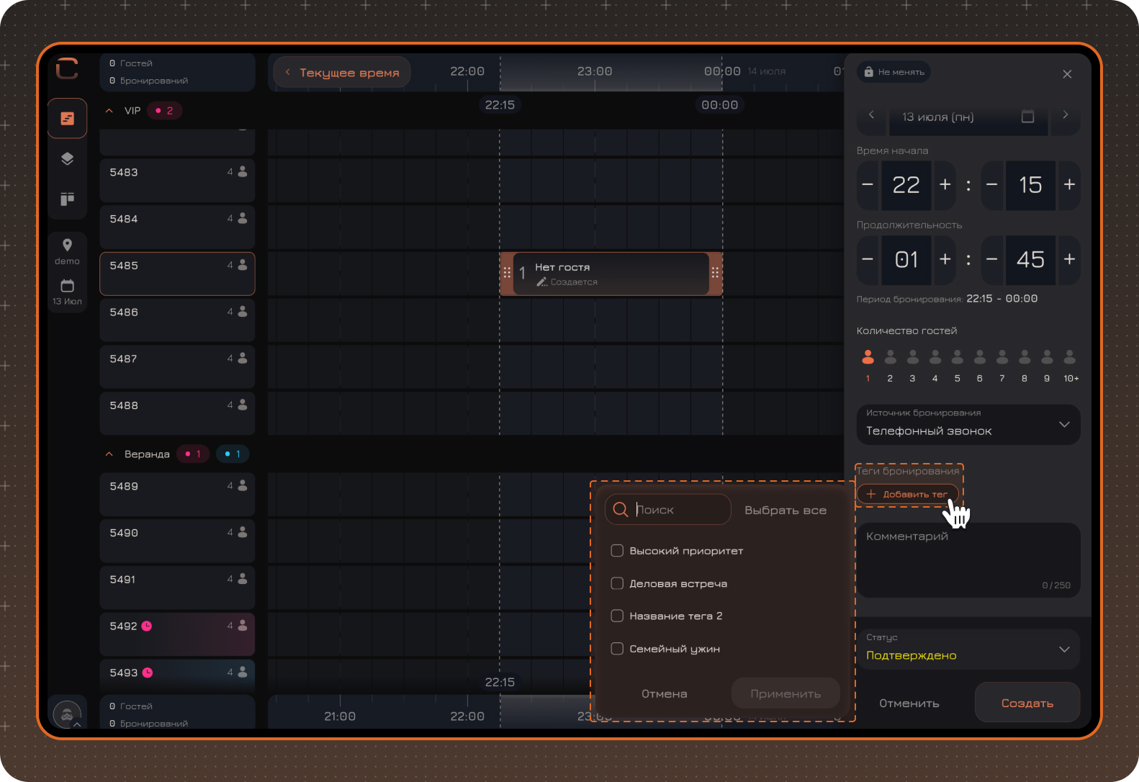Image resolution: width=1139 pixels, height=782 pixels.
Task: Collapse the VIP section
Action: [109, 111]
